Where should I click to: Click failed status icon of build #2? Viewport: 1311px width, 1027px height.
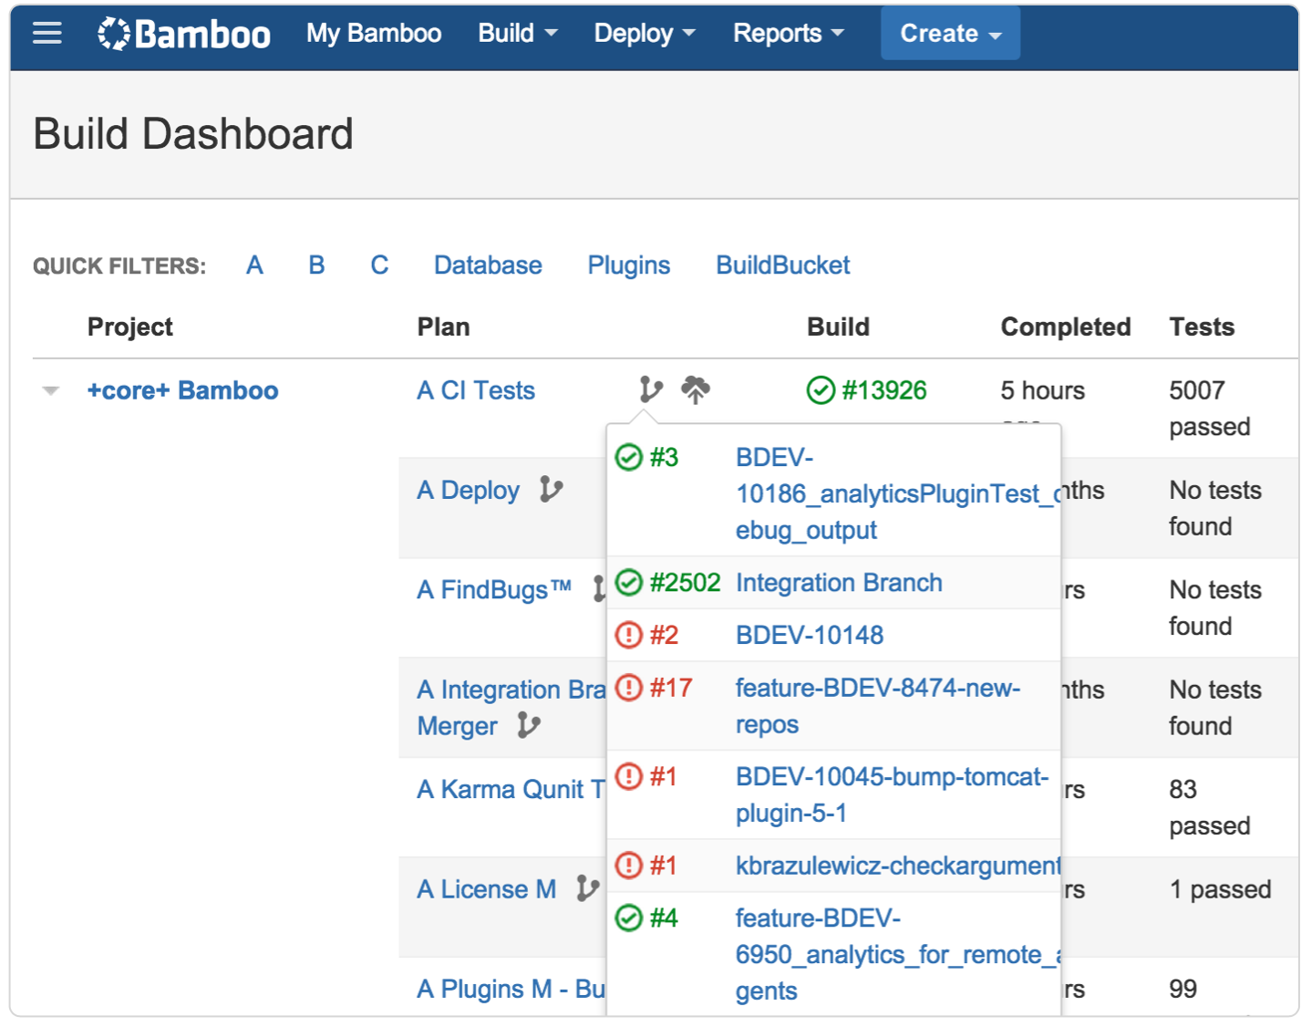pyautogui.click(x=629, y=635)
